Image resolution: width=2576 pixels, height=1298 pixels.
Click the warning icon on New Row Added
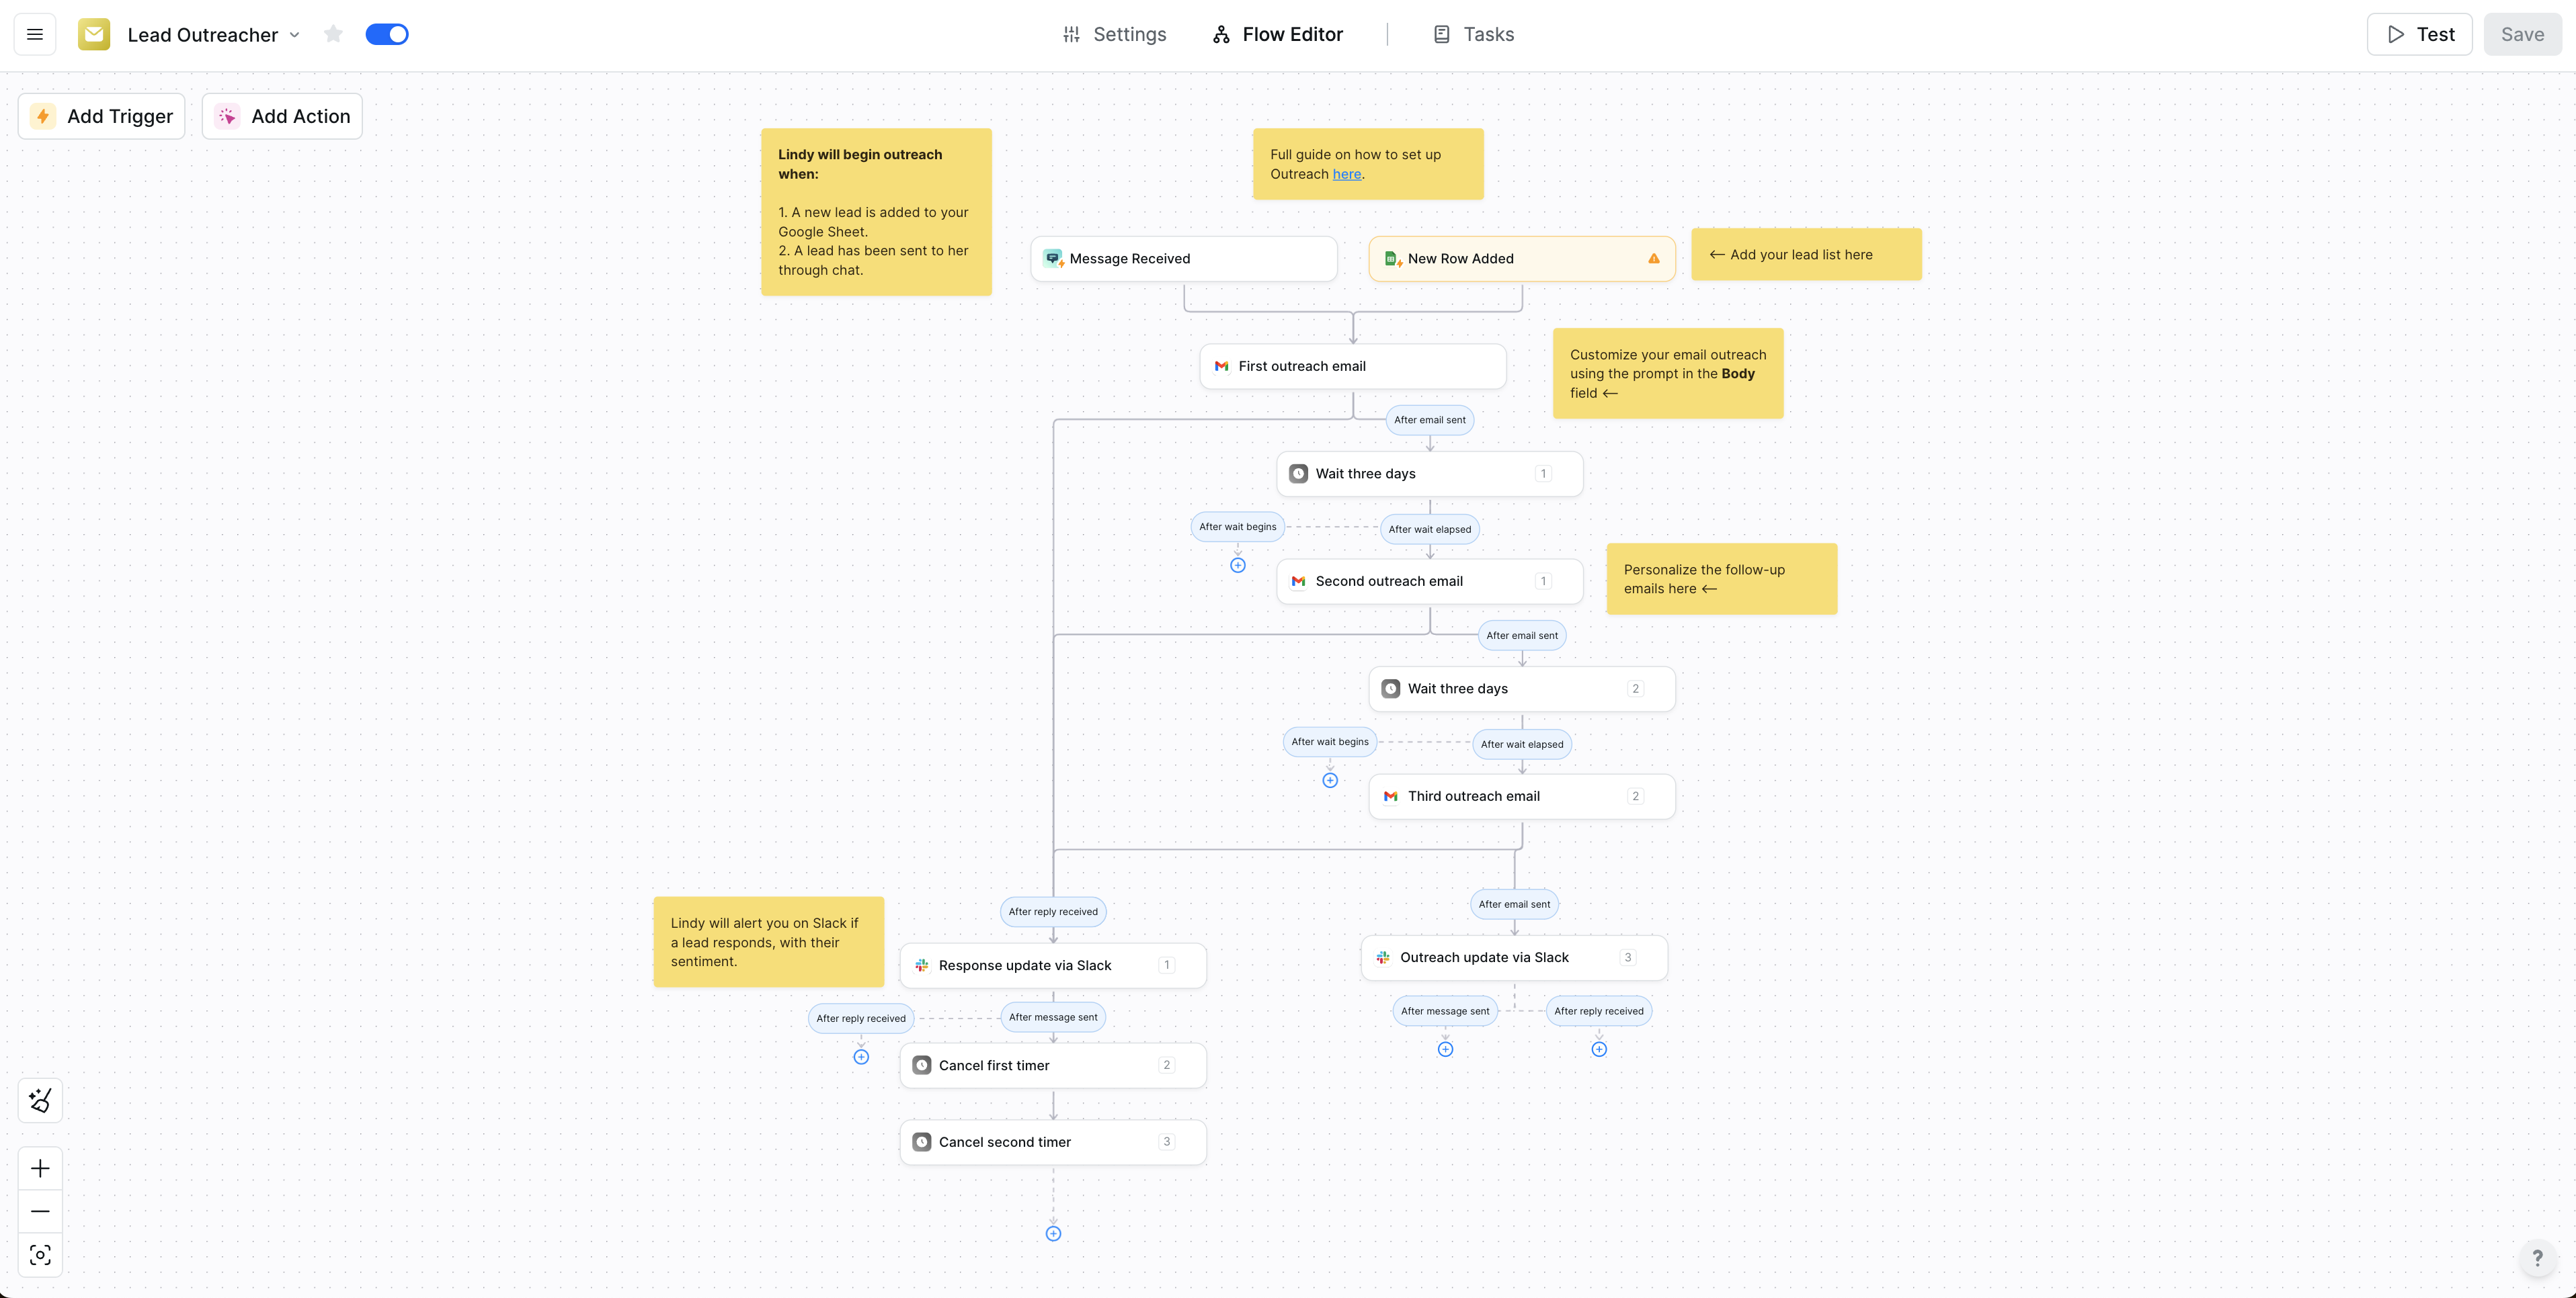tap(1654, 259)
